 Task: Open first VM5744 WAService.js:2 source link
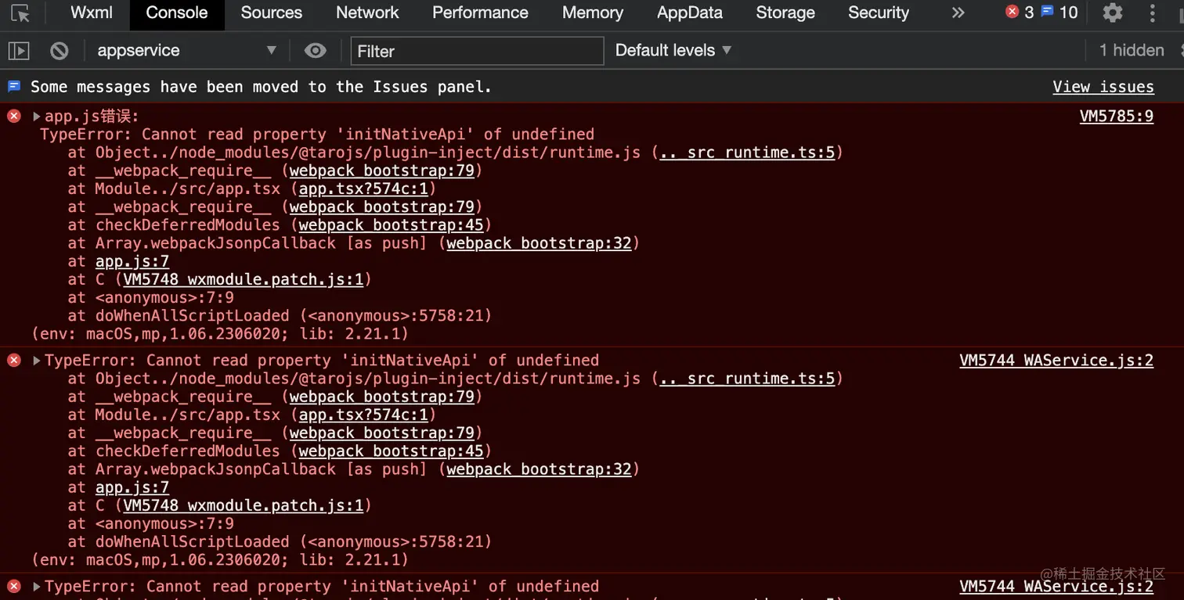tap(1056, 361)
